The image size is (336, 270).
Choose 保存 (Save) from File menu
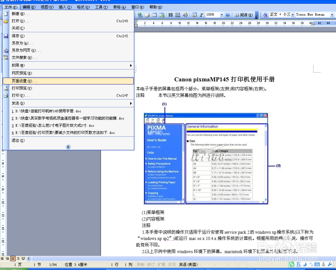coord(68,36)
